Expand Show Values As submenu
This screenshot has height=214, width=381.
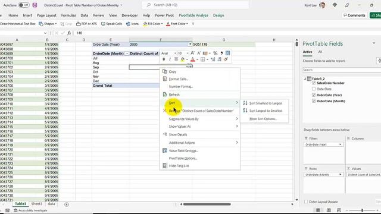click(199, 127)
